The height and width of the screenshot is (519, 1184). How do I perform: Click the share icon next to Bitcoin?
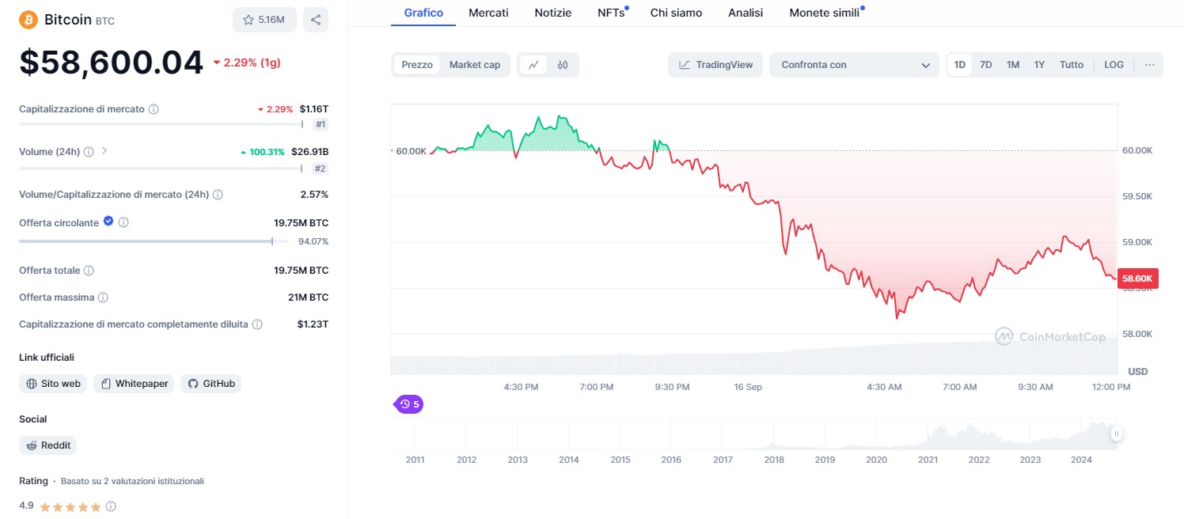pyautogui.click(x=316, y=20)
